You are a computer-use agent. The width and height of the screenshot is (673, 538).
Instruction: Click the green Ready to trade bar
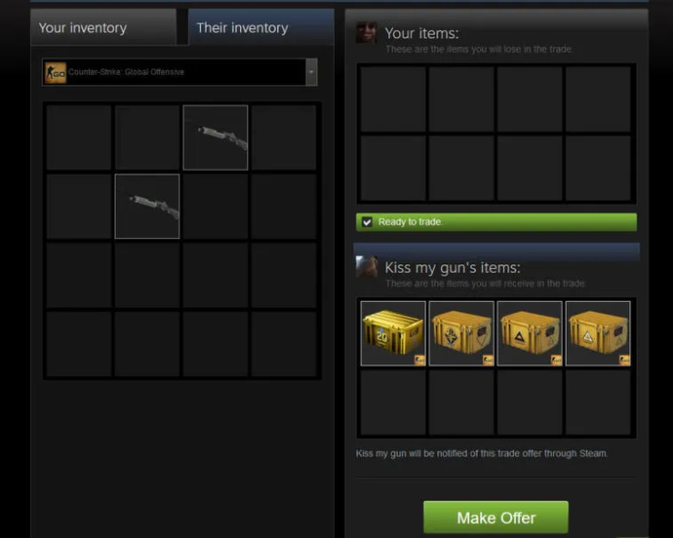[x=496, y=222]
